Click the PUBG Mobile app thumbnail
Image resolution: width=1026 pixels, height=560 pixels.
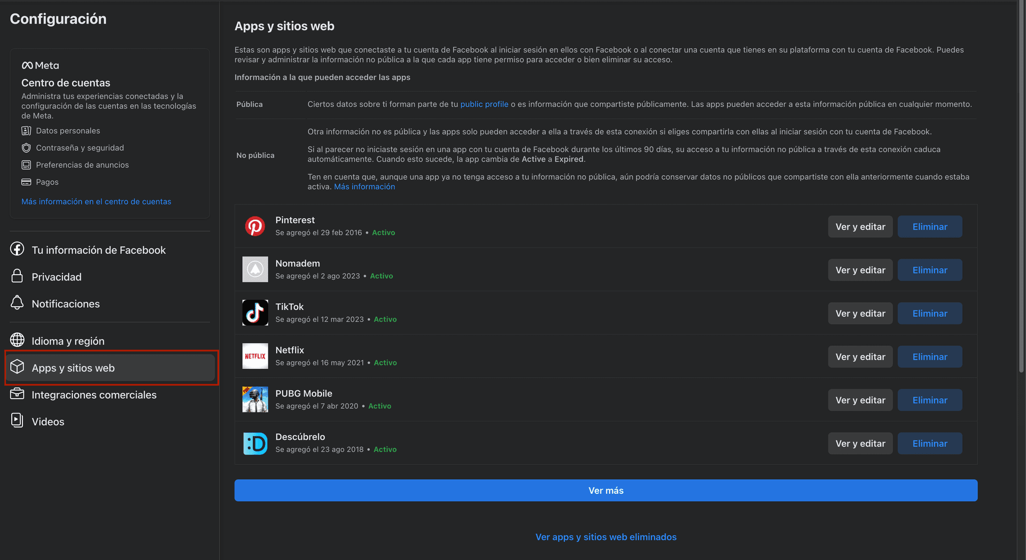[x=255, y=399]
